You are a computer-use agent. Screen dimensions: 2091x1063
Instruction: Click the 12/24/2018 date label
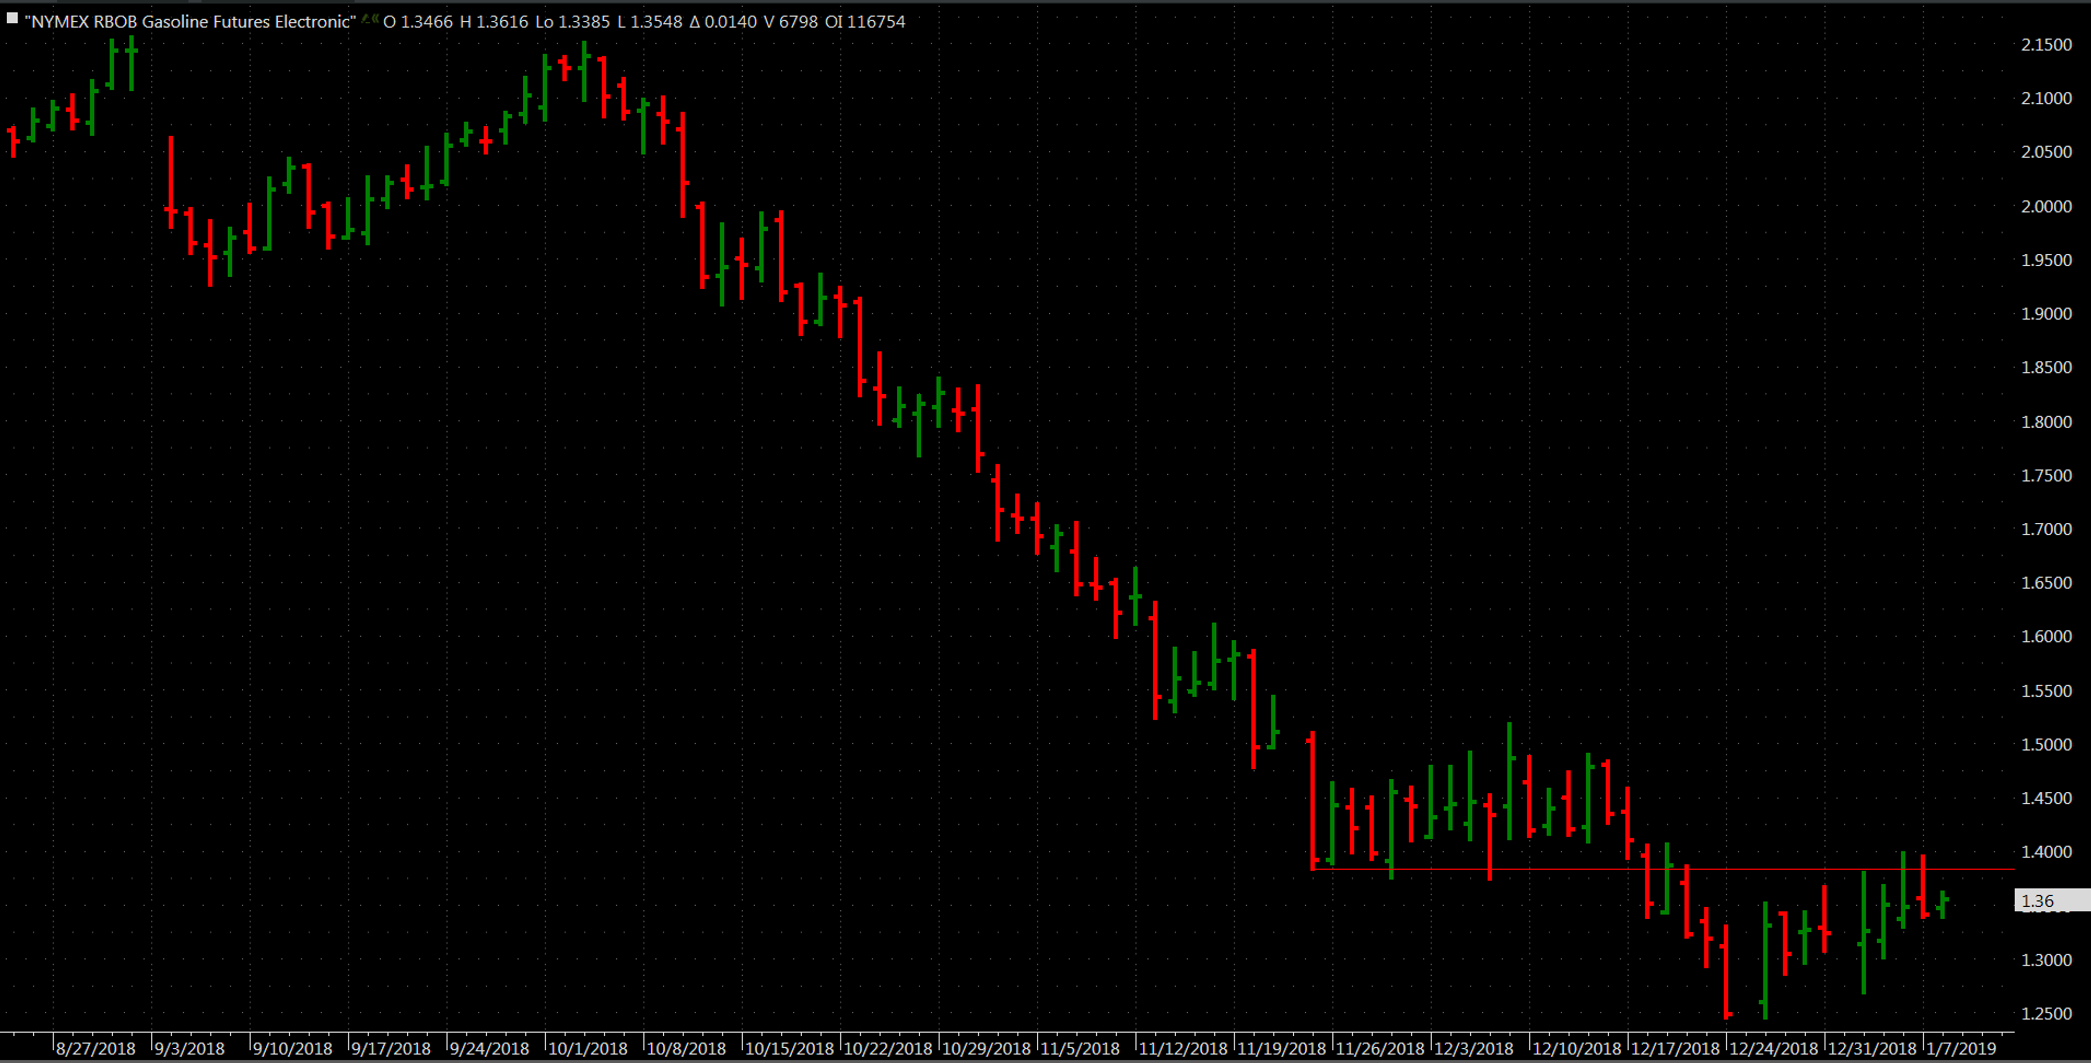[x=1774, y=1048]
